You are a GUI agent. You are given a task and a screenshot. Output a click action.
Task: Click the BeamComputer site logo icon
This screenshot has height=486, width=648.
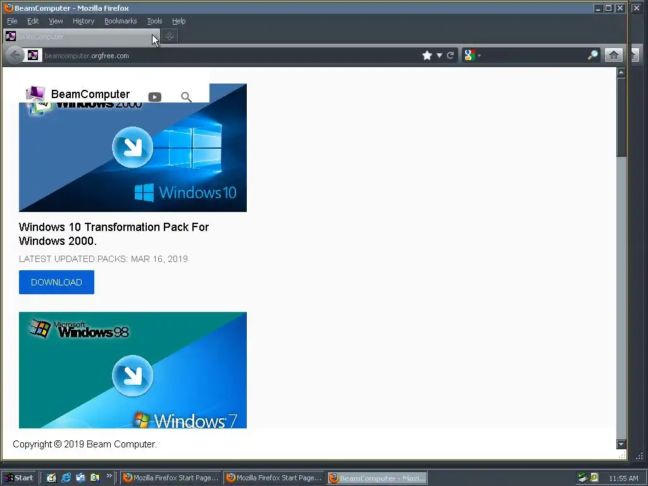pyautogui.click(x=35, y=94)
